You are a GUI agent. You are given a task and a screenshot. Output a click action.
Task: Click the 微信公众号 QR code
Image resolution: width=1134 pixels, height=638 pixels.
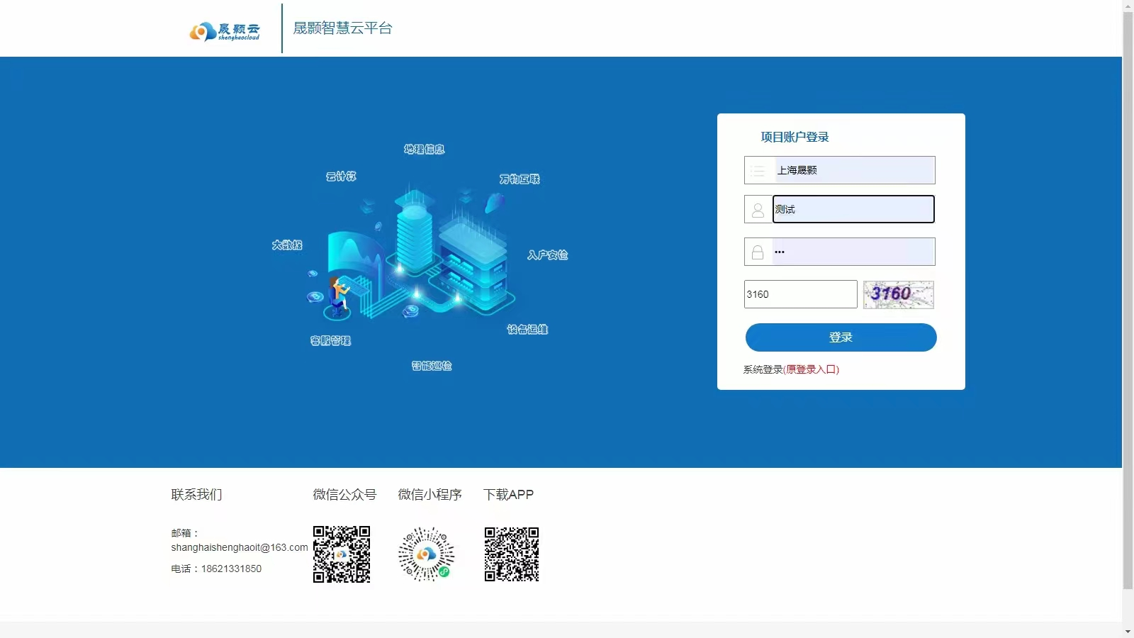(342, 554)
